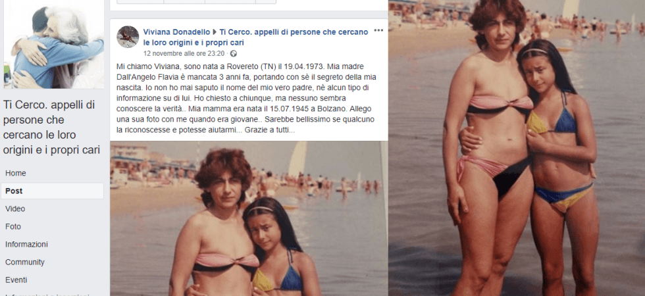Click the post text body
This screenshot has width=645, height=296.
(246, 98)
